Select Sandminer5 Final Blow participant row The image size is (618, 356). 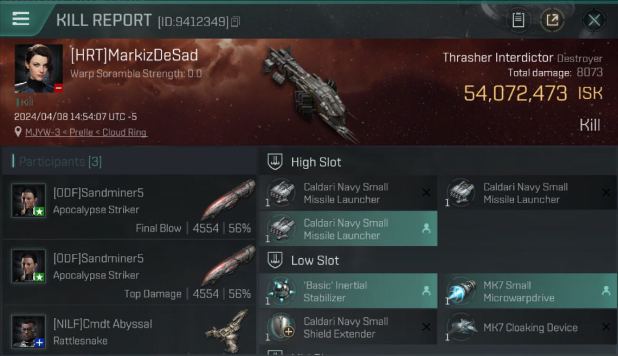129,207
